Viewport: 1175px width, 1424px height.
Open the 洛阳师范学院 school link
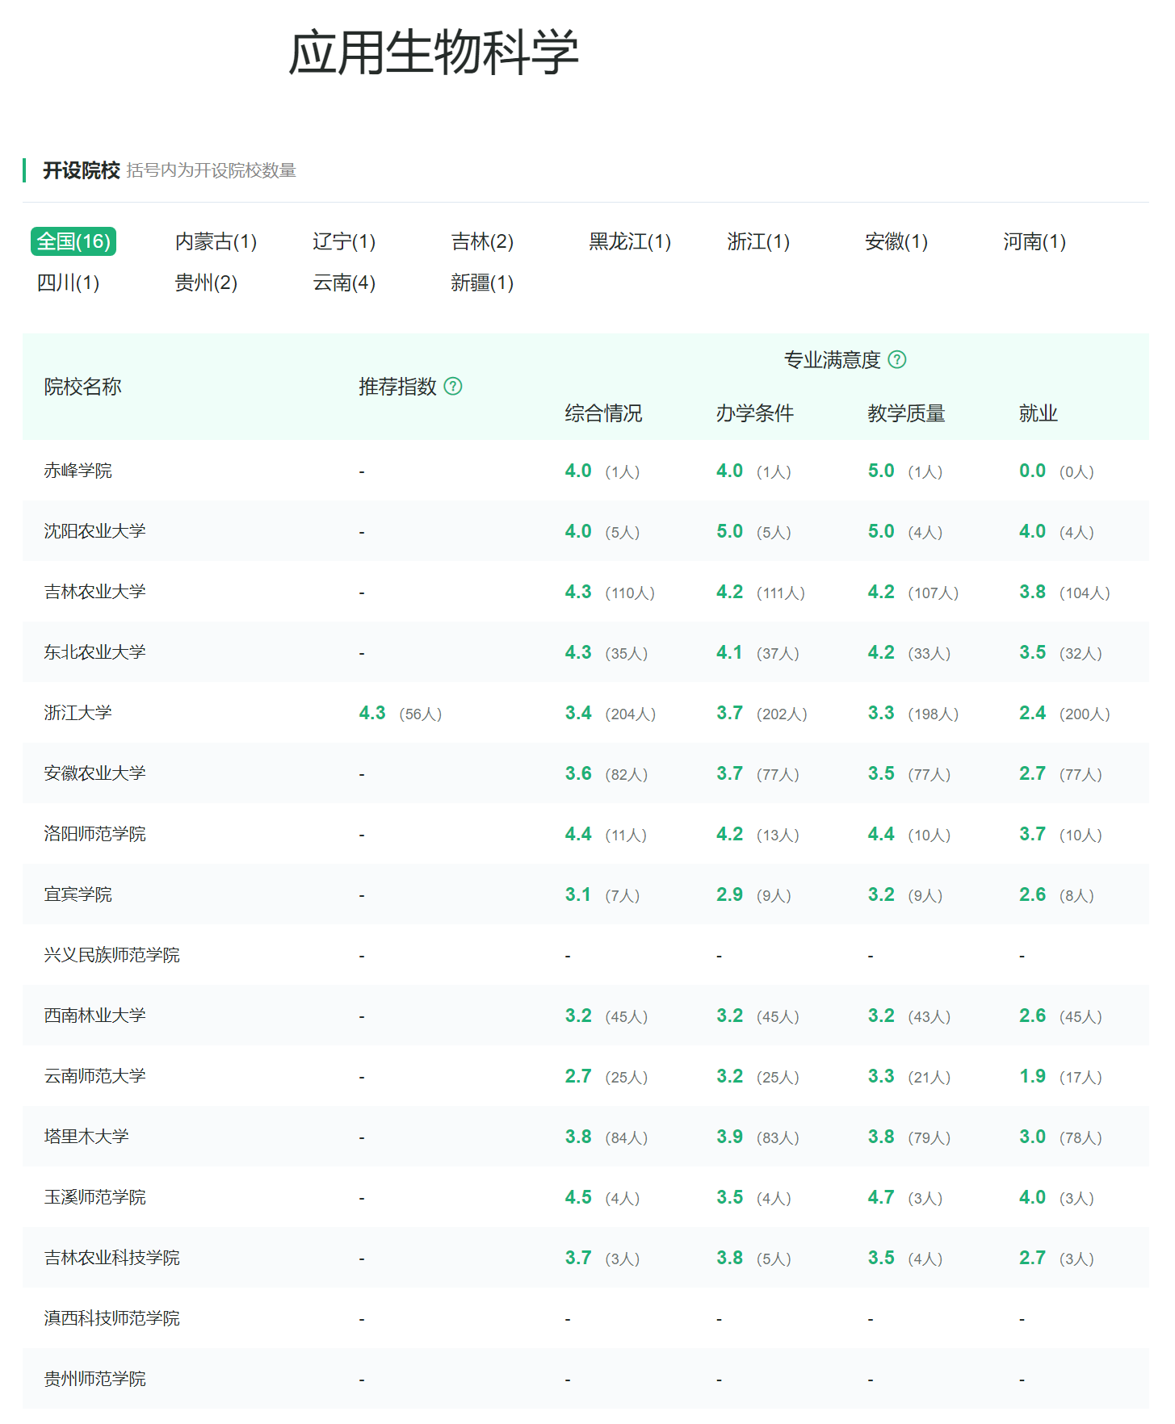(x=94, y=834)
